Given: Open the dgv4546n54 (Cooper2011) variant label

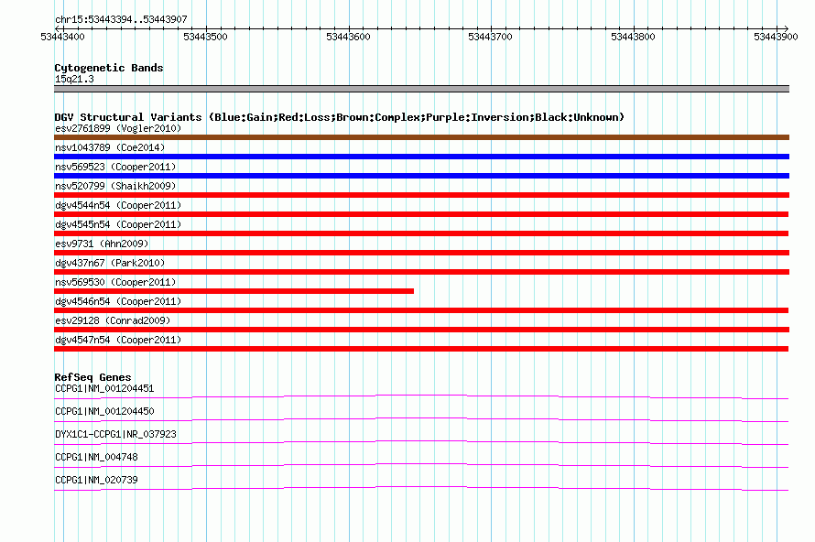Looking at the screenshot, I should (118, 301).
